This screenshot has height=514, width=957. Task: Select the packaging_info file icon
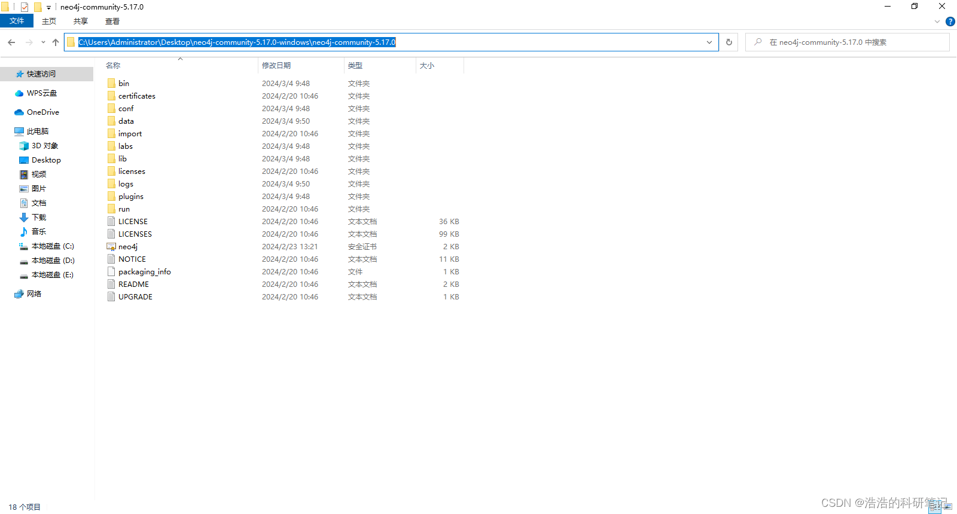point(111,271)
